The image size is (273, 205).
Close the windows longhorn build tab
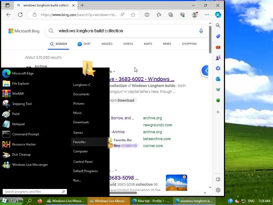coord(74,5)
